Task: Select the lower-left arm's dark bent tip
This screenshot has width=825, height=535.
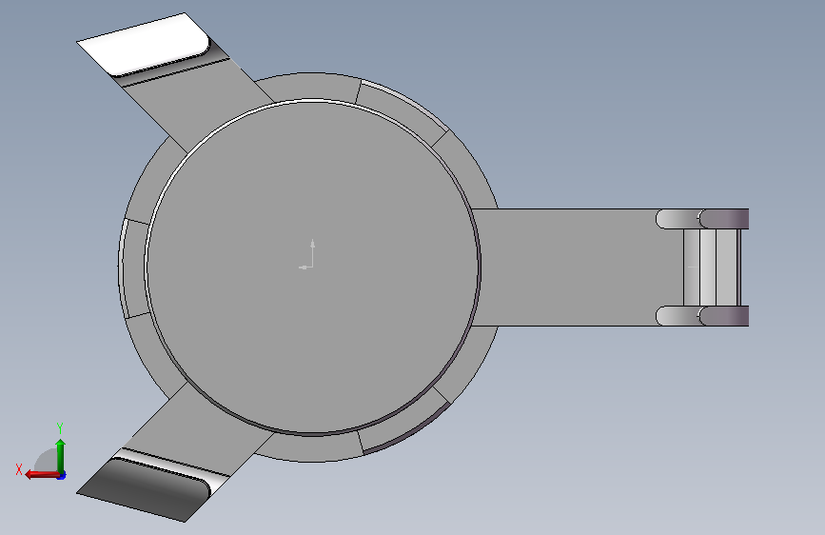Action: tap(145, 488)
